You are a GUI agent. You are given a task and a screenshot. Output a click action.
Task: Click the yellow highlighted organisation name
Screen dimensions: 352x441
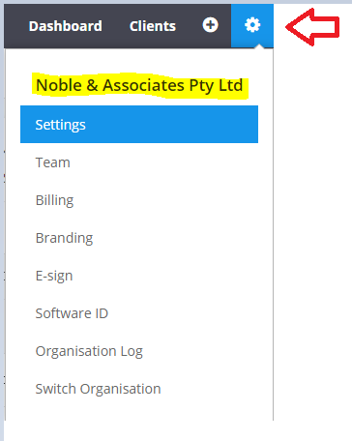tap(139, 85)
